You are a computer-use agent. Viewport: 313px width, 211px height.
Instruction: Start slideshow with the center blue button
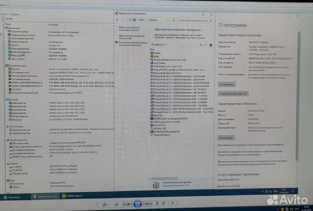[x=137, y=204]
